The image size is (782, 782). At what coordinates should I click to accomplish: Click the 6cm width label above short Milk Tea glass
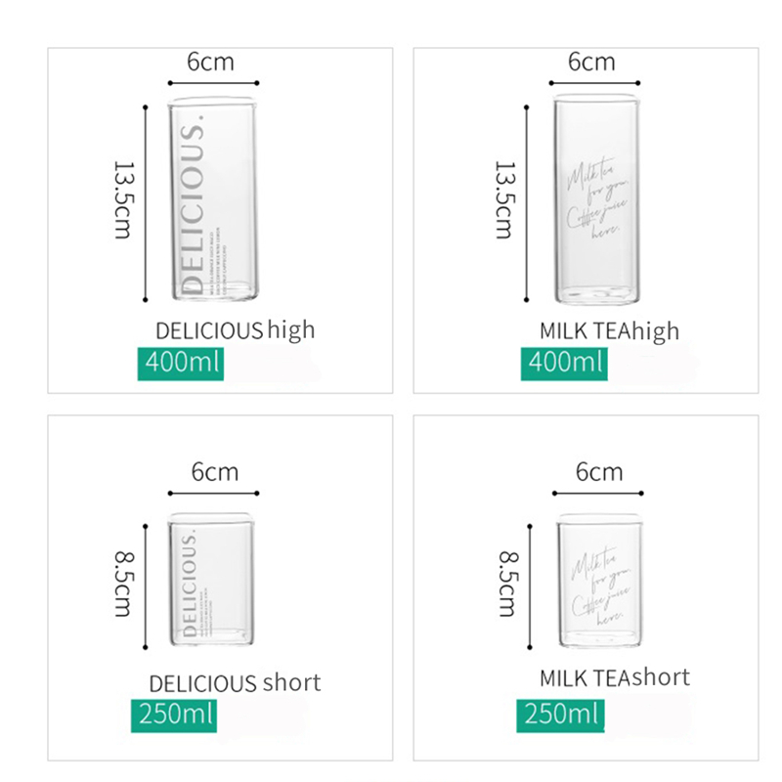(598, 473)
